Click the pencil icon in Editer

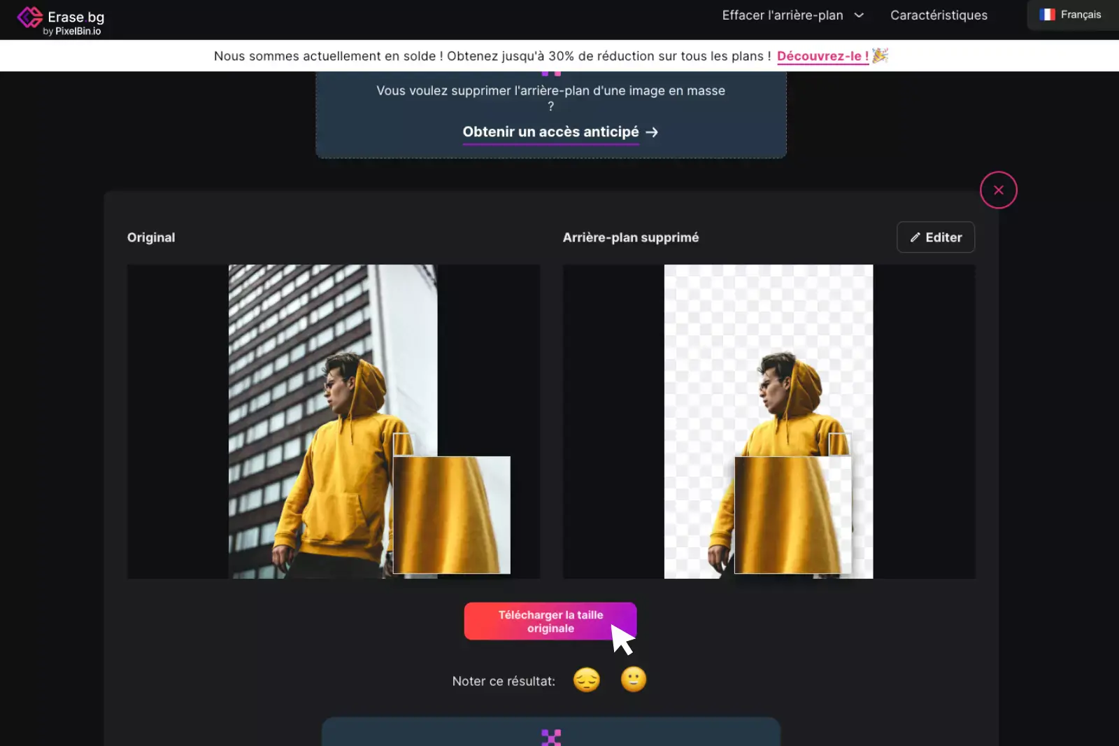pos(915,237)
